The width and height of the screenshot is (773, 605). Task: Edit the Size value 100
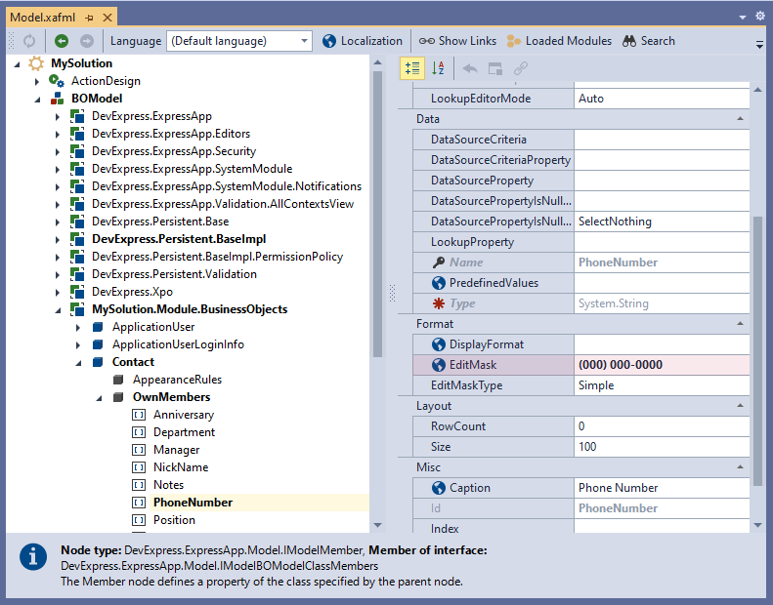[662, 447]
